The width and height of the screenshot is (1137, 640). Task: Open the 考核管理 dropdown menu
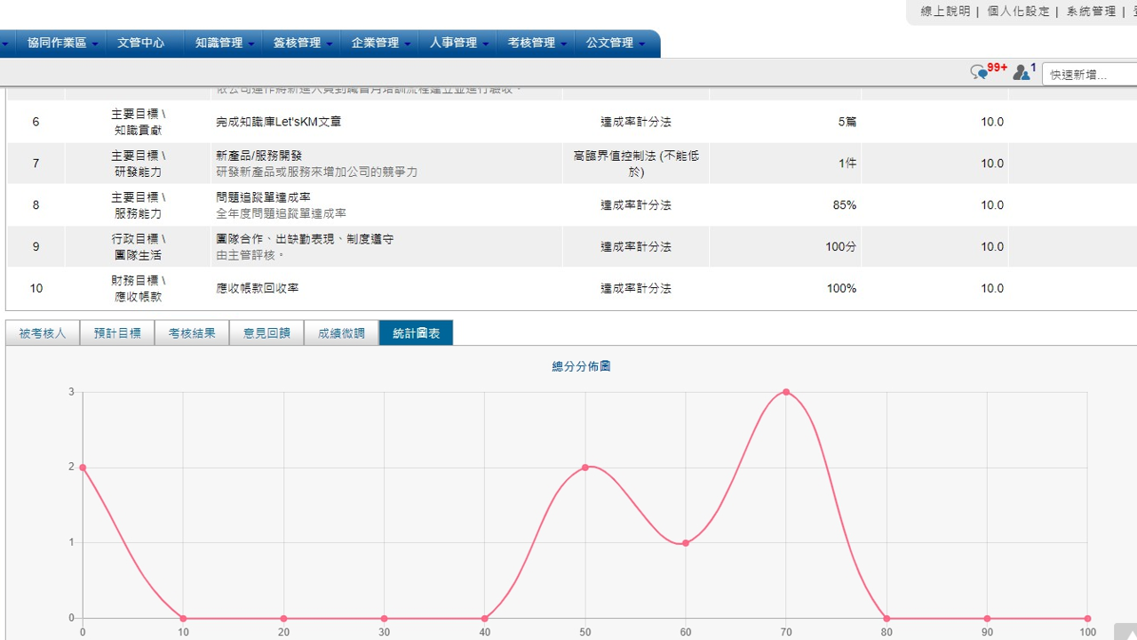[537, 43]
